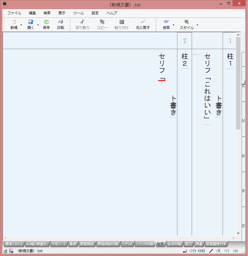Switch to the 大学ノート tab
This screenshot has height=256, width=248.
click(x=59, y=244)
